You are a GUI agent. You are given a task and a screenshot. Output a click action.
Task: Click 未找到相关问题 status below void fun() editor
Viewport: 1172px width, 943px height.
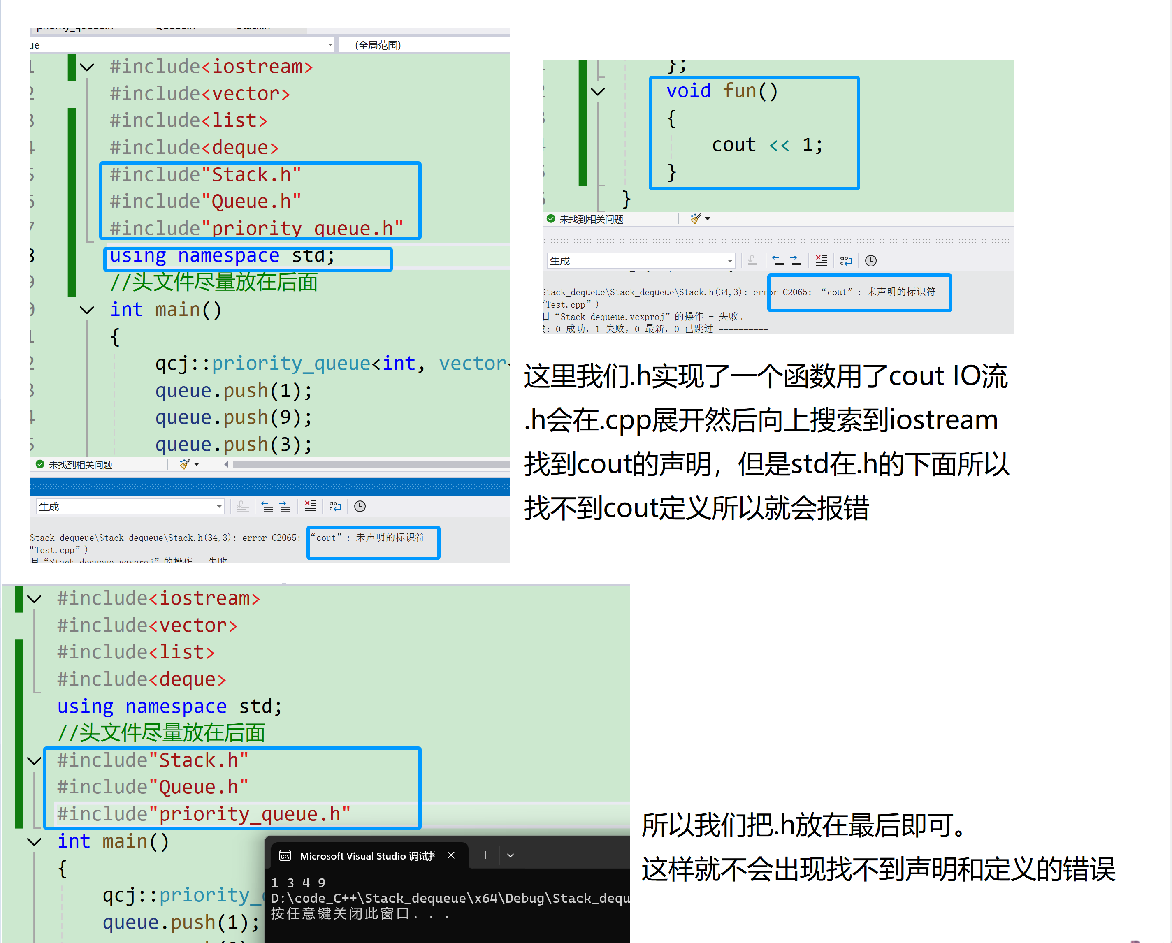click(592, 219)
